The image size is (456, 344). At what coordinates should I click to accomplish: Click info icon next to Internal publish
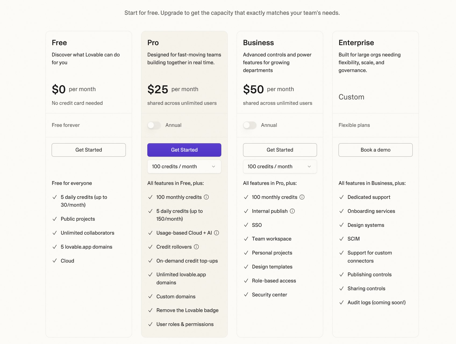pos(292,211)
